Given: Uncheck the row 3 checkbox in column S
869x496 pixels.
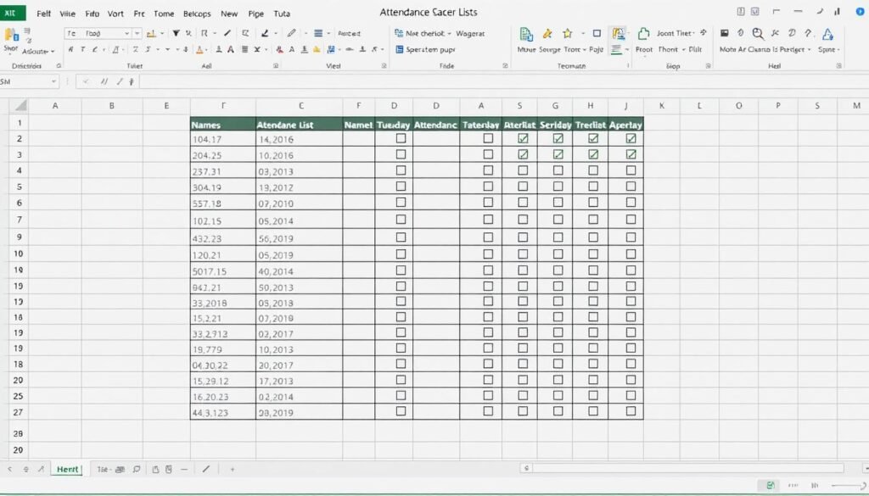Looking at the screenshot, I should coord(523,154).
